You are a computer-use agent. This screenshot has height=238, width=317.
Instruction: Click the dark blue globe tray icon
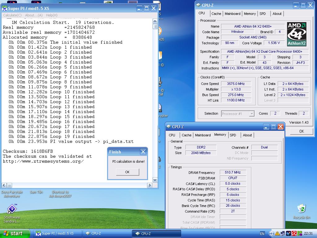[x=288, y=234]
